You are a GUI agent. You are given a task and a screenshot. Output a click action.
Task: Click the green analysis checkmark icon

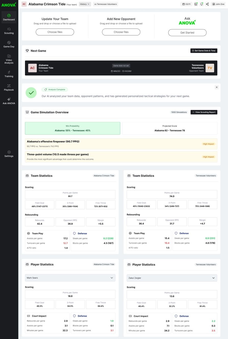(x=31, y=93)
